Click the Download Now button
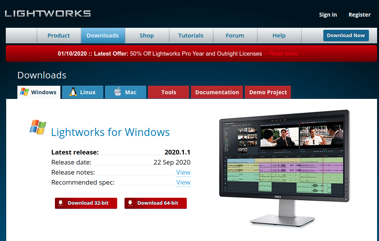The image size is (379, 241). pos(346,36)
